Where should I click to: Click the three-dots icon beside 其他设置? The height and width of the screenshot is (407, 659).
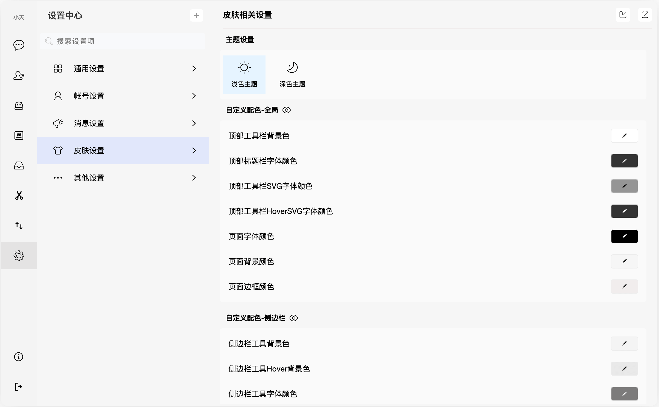tap(58, 178)
